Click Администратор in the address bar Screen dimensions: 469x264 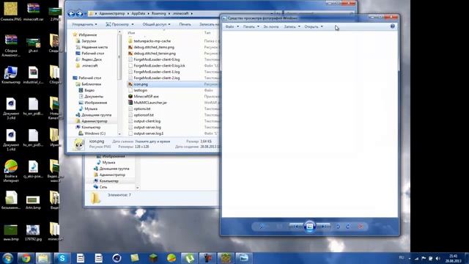112,13
